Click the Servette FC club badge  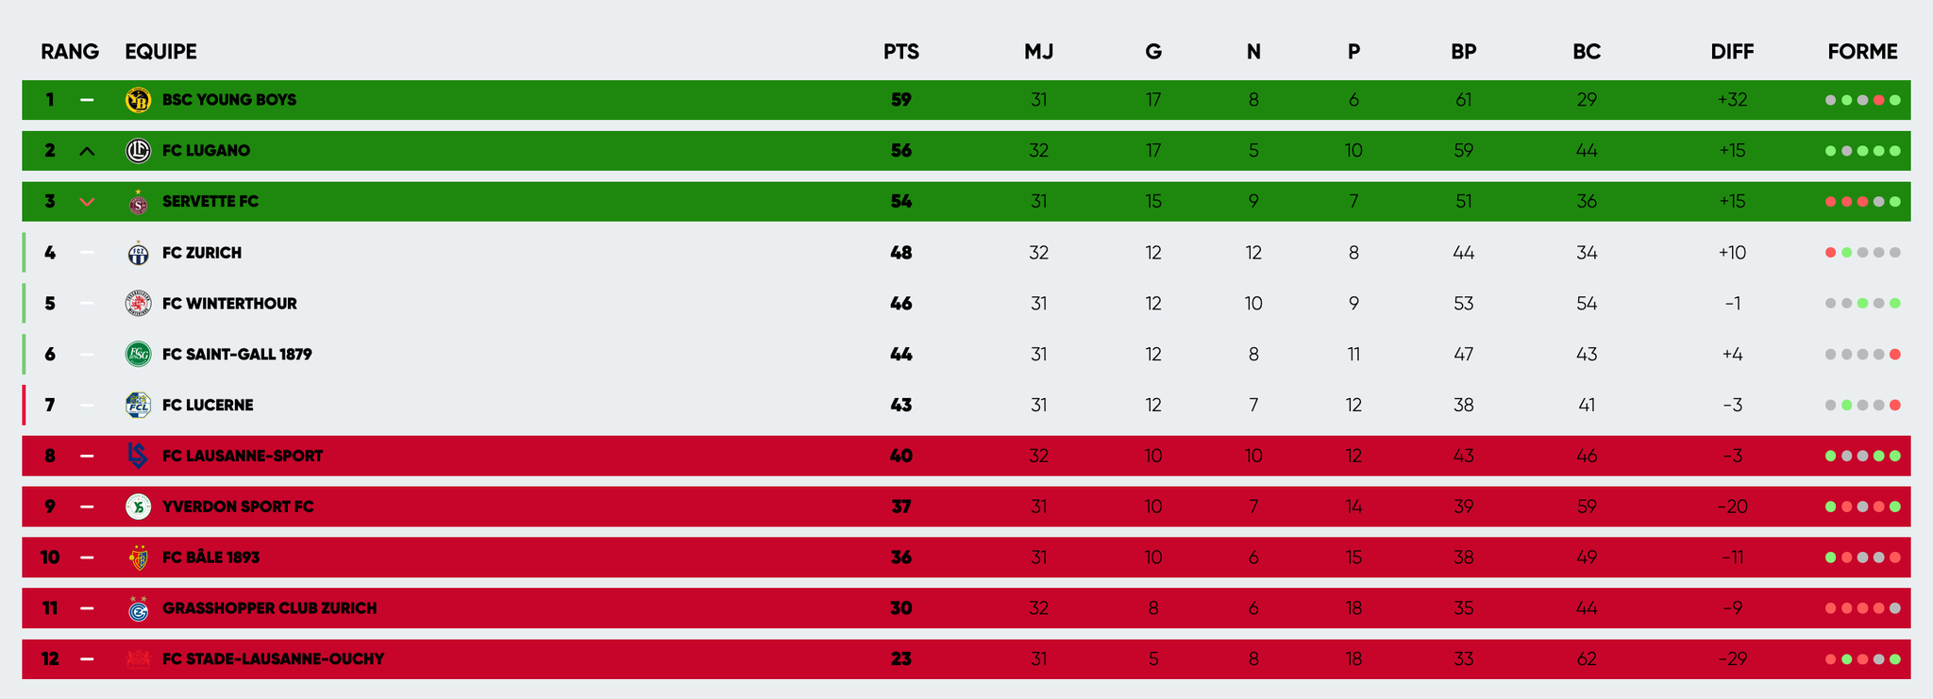pos(138,202)
